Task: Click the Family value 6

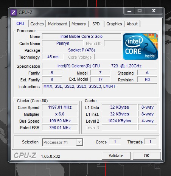Action: pyautogui.click(x=52, y=73)
